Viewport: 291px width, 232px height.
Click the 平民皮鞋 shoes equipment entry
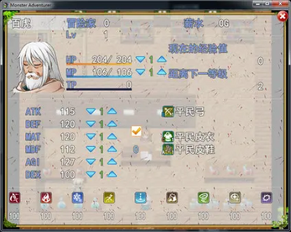(x=188, y=149)
